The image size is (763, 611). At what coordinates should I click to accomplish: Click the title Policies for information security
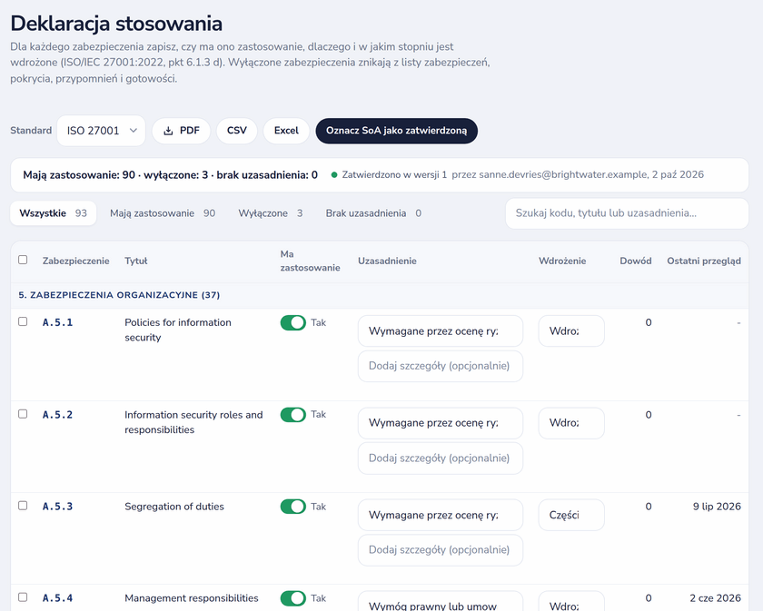[178, 330]
